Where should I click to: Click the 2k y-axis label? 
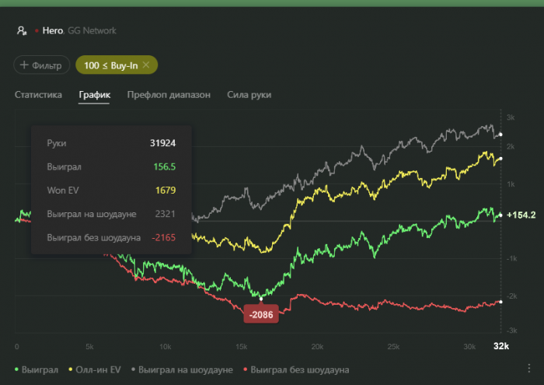click(511, 146)
